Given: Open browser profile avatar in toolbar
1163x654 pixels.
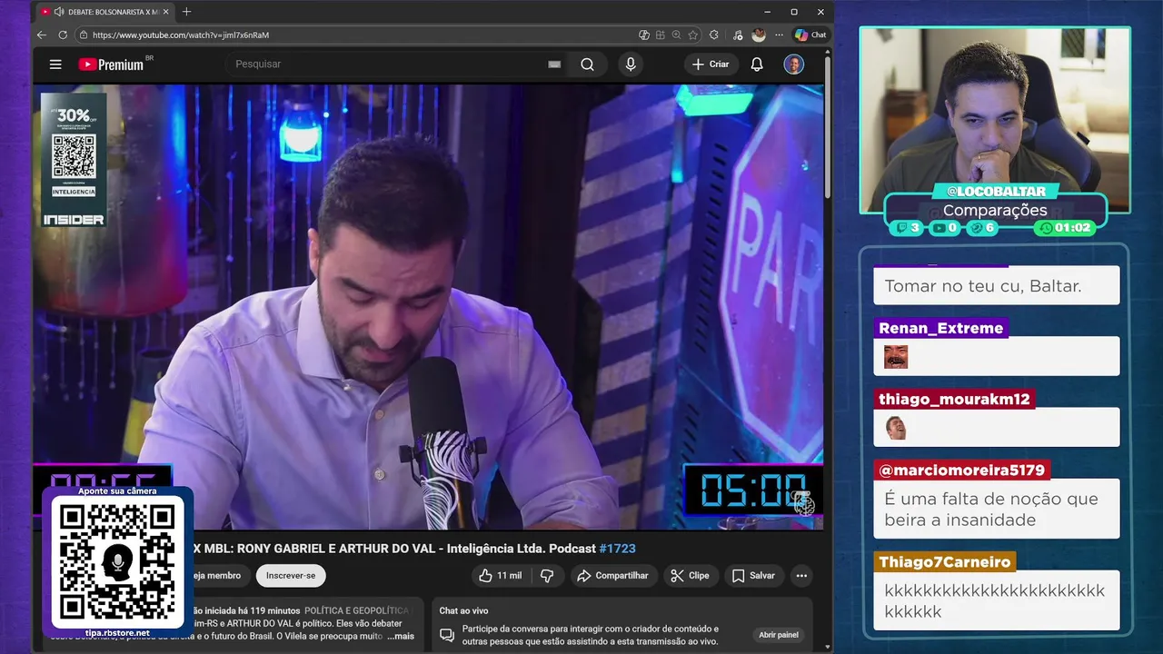Looking at the screenshot, I should pos(759,35).
